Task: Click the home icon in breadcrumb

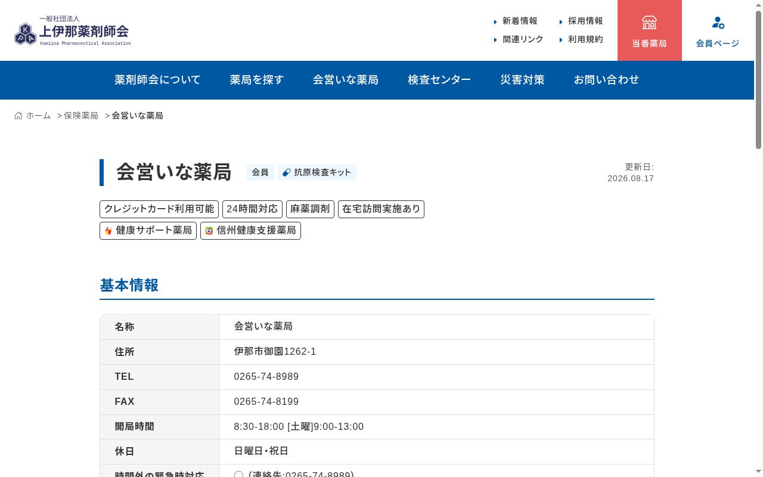Action: pyautogui.click(x=18, y=116)
